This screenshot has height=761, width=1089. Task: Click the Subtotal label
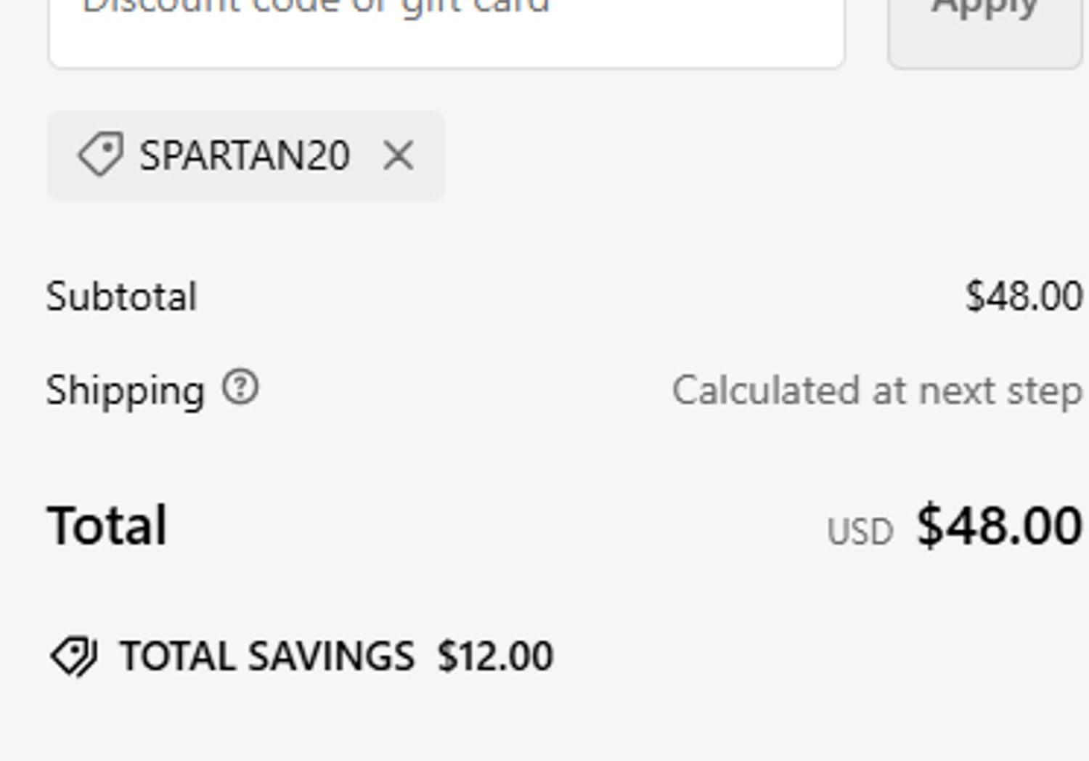(x=121, y=296)
